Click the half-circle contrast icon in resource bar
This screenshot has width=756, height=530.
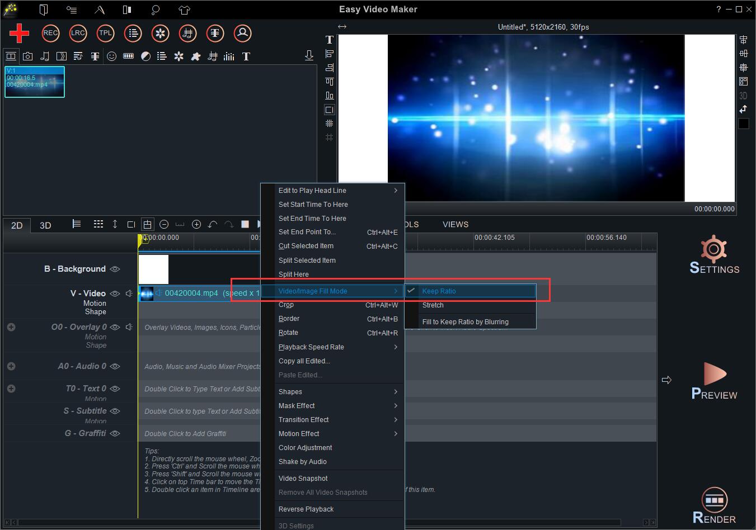145,56
